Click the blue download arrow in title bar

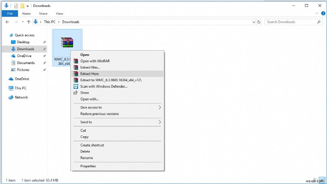tap(7, 6)
